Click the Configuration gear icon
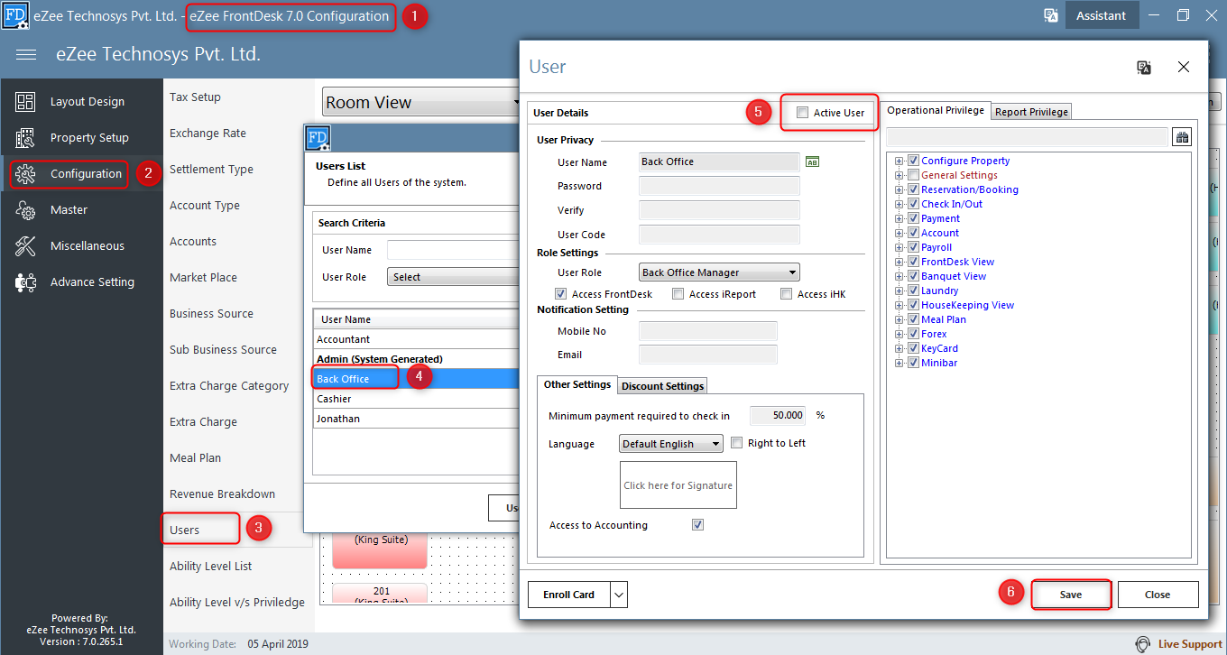Image resolution: width=1227 pixels, height=655 pixels. [25, 174]
